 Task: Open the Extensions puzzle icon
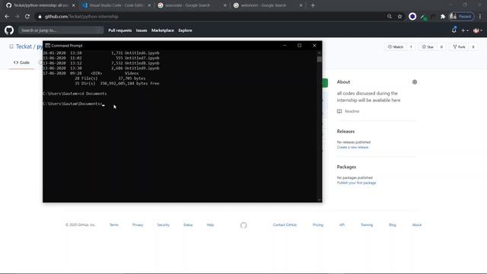pyautogui.click(x=443, y=17)
